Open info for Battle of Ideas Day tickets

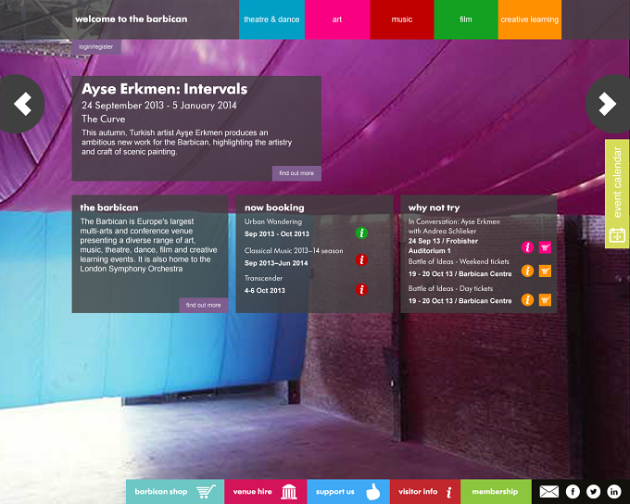[527, 300]
